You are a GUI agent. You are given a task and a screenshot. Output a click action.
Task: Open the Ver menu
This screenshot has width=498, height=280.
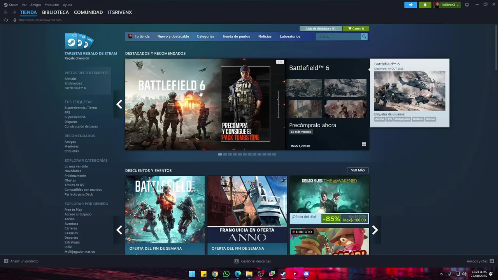(x=24, y=5)
